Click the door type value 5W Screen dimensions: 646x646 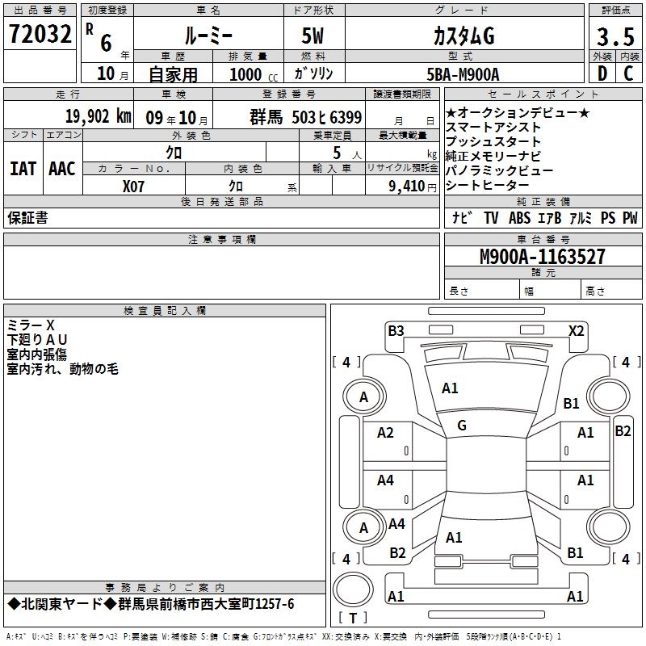pos(313,36)
